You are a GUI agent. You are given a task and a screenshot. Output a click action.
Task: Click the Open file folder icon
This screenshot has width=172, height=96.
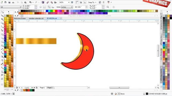tap(5, 2)
